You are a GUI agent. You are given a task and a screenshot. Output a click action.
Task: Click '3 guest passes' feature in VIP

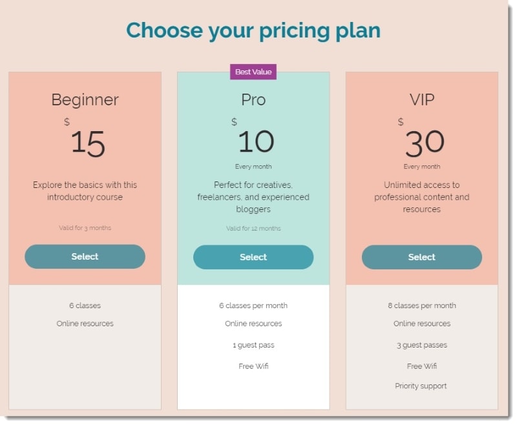click(421, 345)
